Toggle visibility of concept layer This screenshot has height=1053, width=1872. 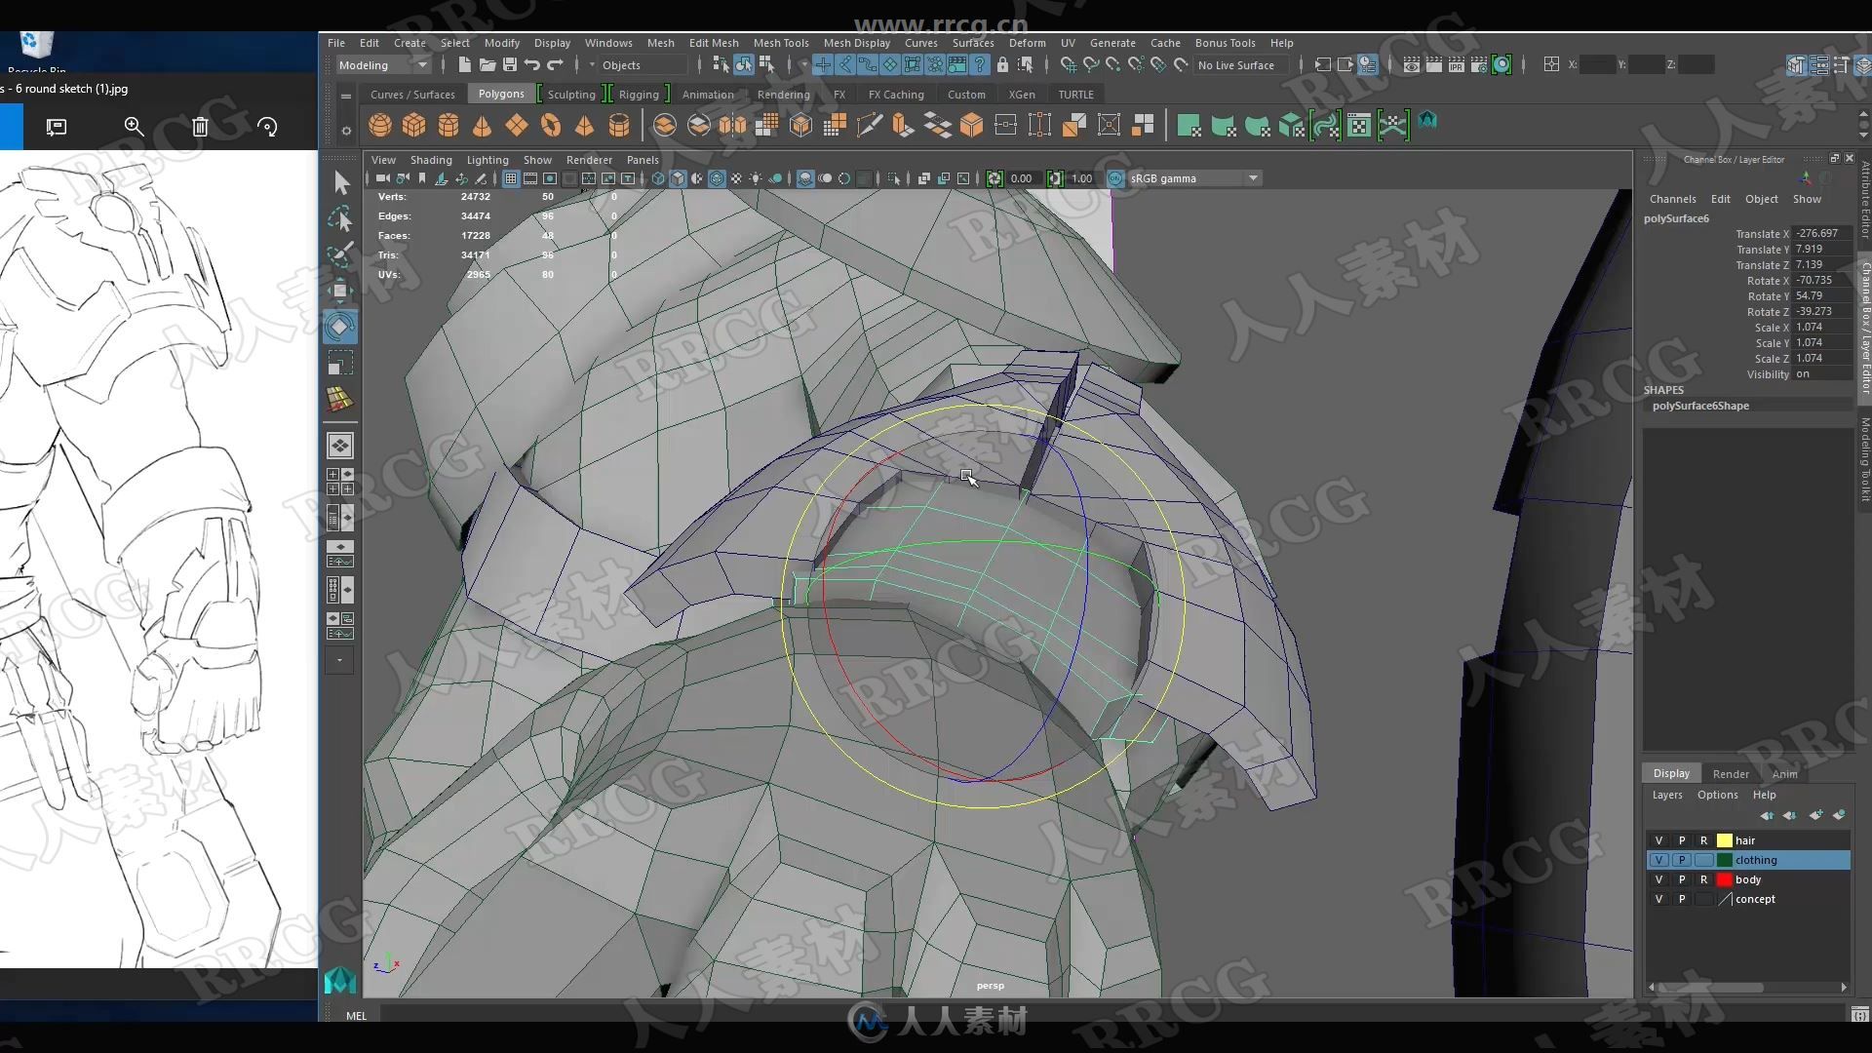1657,897
